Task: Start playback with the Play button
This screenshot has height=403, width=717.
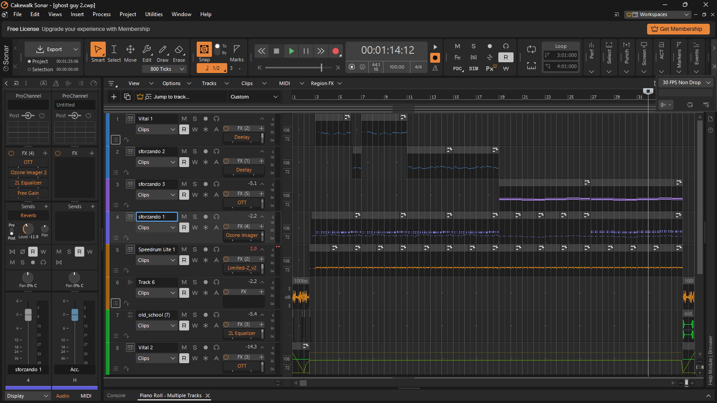Action: click(291, 51)
